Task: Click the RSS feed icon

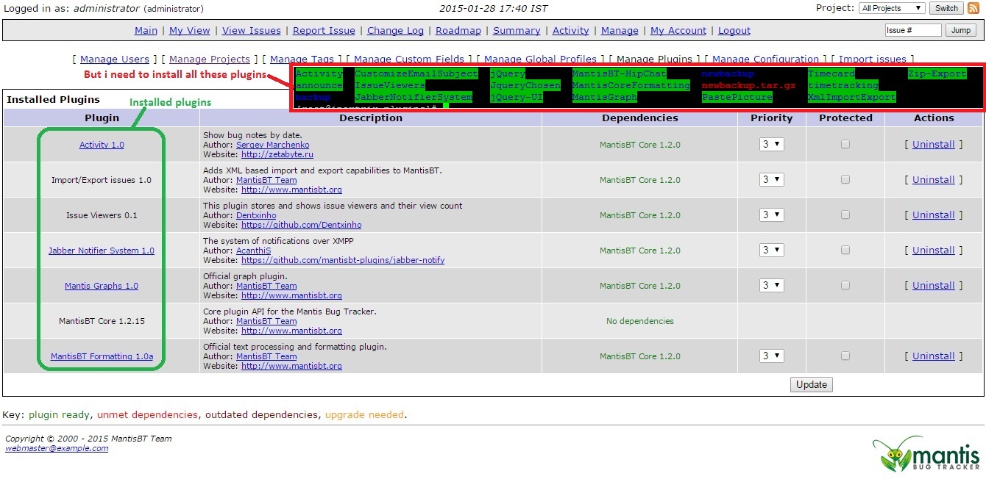Action: (973, 8)
